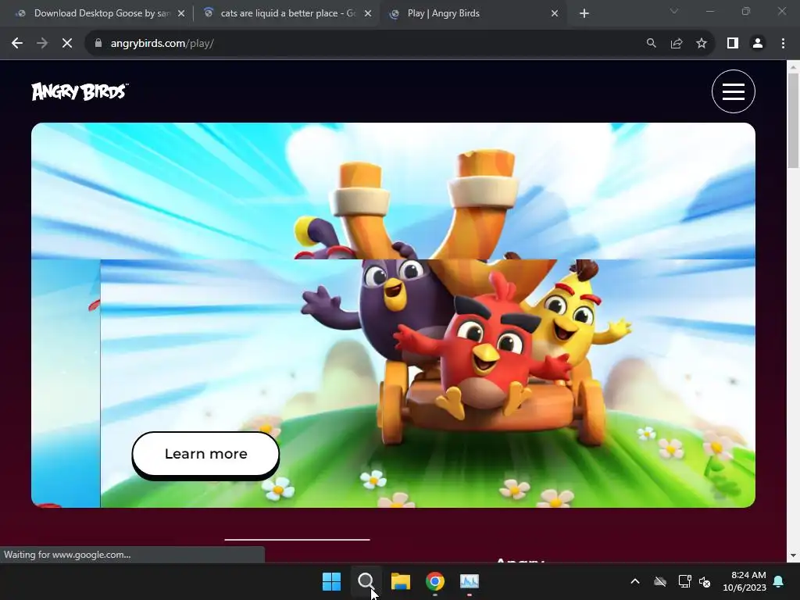Image resolution: width=800 pixels, height=600 pixels.
Task: Click the OneDrive cloud tray icon
Action: [660, 581]
